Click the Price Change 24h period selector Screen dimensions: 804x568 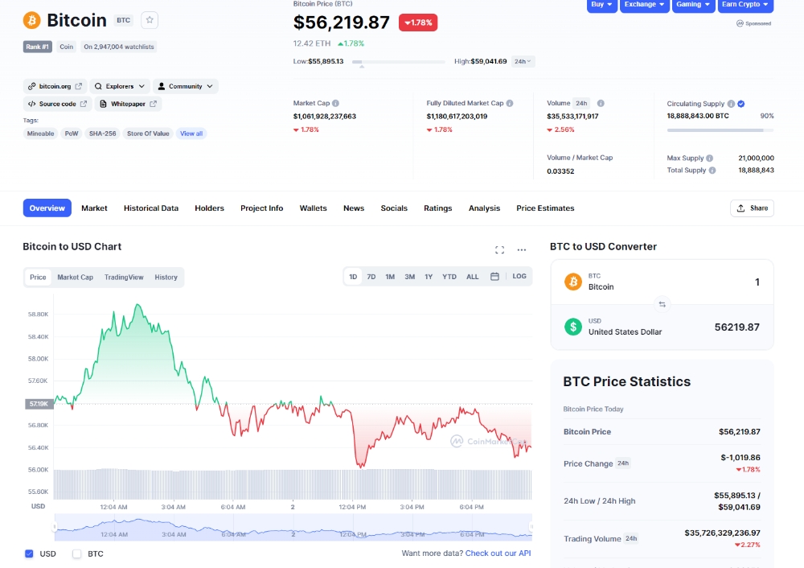[x=623, y=463]
